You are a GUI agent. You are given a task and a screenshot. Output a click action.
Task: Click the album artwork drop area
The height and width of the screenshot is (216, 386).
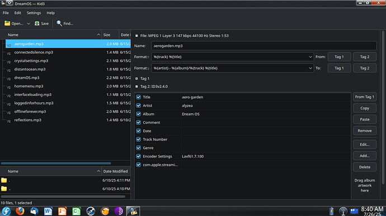tap(365, 185)
